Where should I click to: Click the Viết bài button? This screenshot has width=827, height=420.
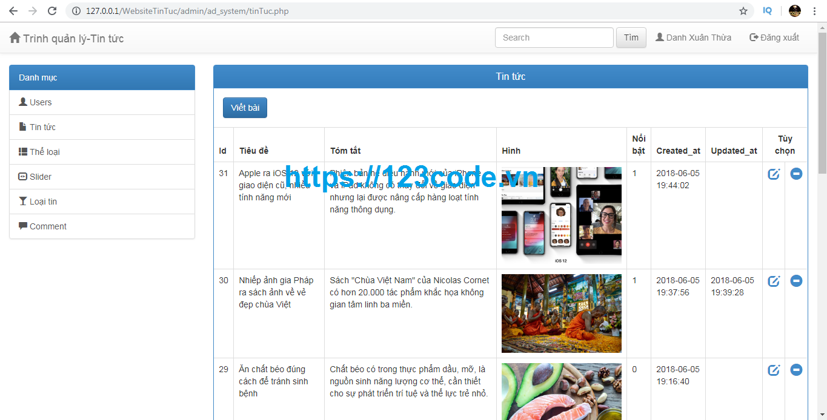[x=245, y=107]
